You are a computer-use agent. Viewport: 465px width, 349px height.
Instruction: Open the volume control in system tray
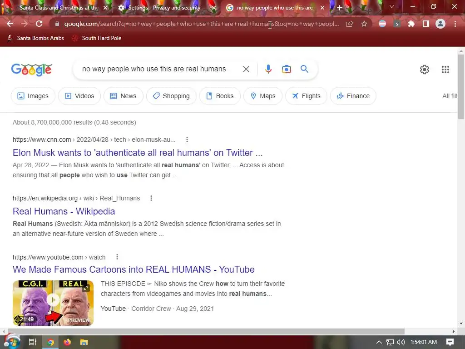pos(401,342)
